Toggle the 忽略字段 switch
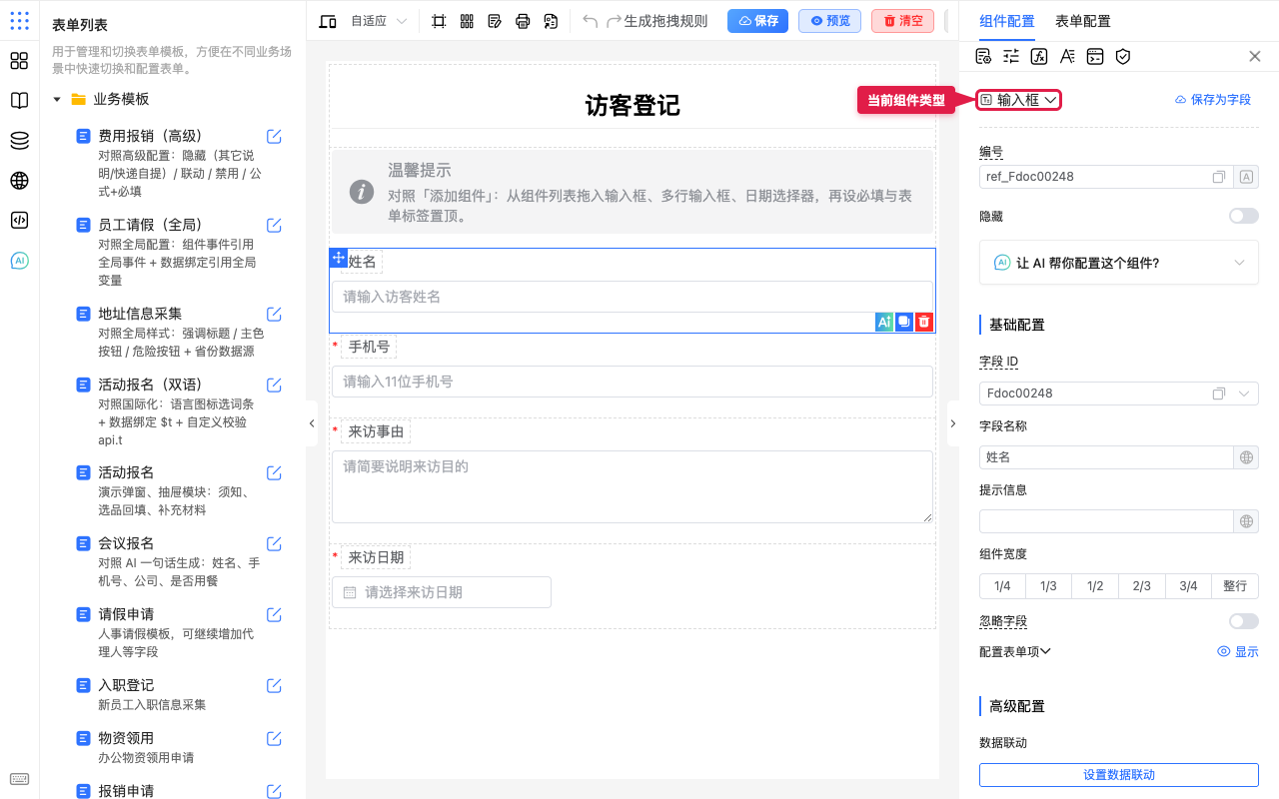 [1244, 621]
